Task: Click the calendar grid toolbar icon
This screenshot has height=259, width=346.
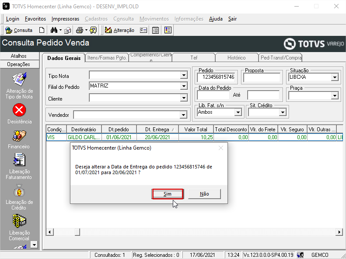Action: click(x=155, y=30)
